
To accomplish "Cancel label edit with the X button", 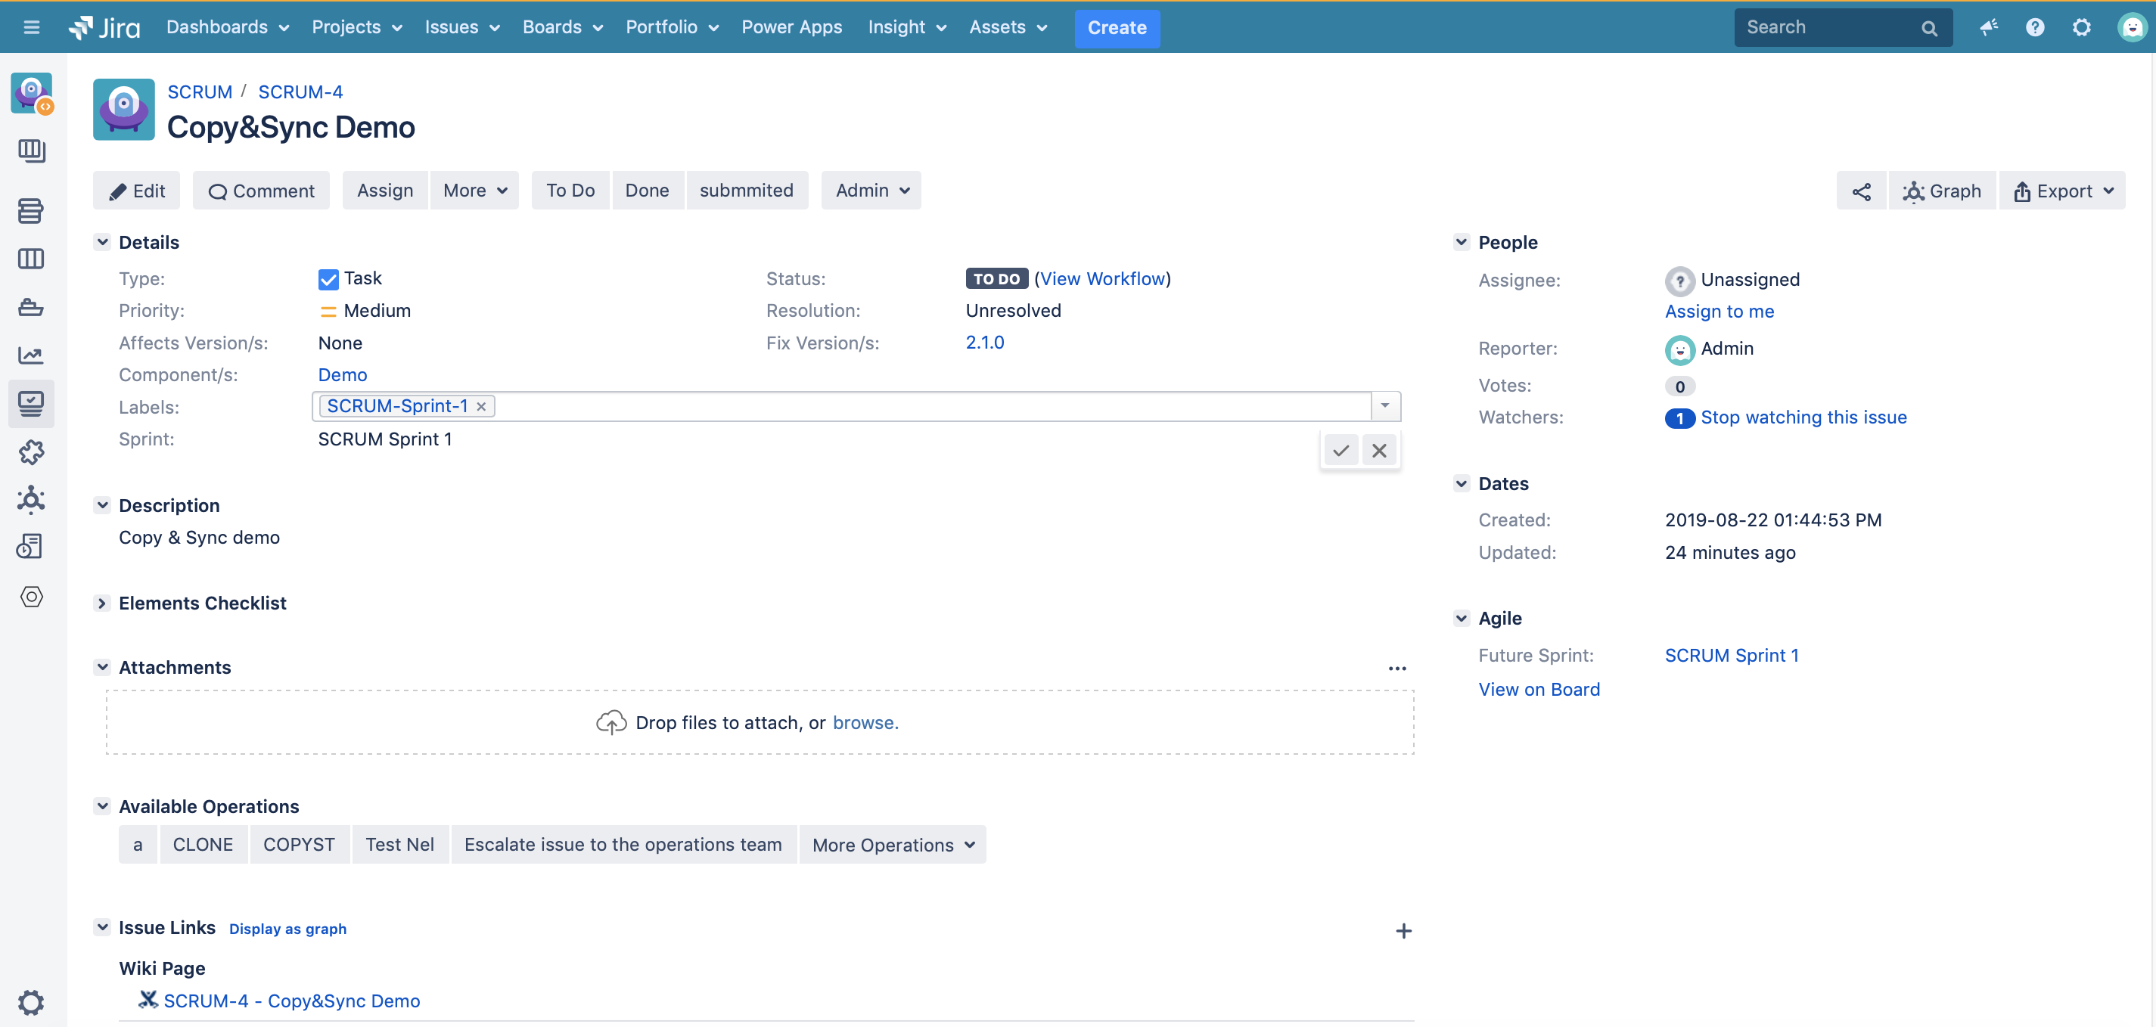I will 1378,449.
